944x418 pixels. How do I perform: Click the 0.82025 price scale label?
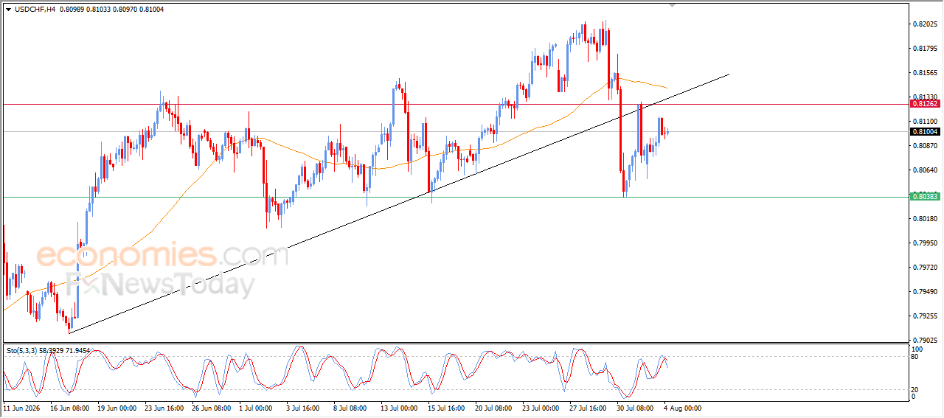[x=924, y=24]
